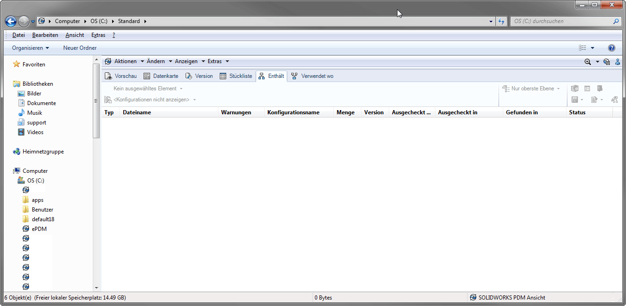Click the PDM search magnifier icon

588,62
